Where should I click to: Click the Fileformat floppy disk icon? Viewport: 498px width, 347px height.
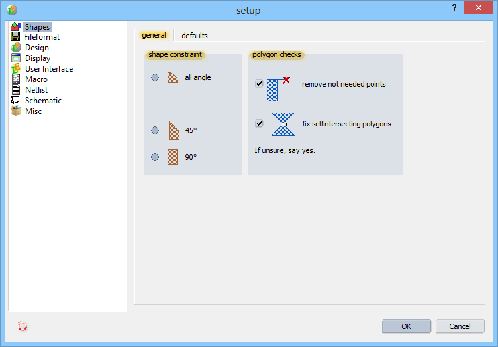[15, 37]
